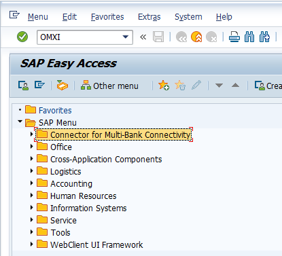Click the orange Exit icon
Viewport: 282px width, 256px height.
coord(196,37)
